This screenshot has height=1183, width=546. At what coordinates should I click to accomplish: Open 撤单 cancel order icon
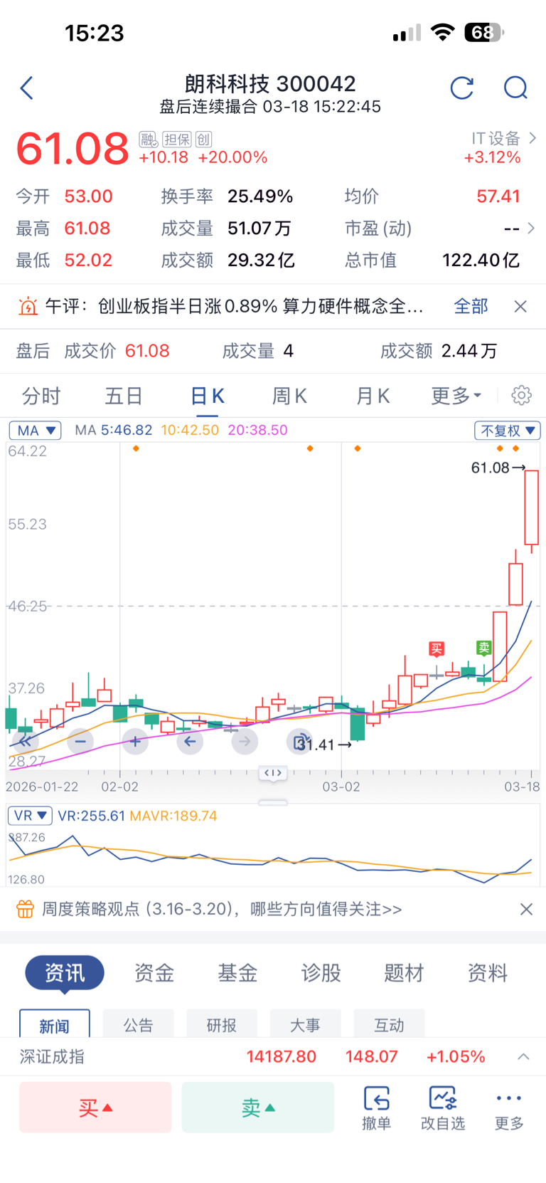[376, 1108]
